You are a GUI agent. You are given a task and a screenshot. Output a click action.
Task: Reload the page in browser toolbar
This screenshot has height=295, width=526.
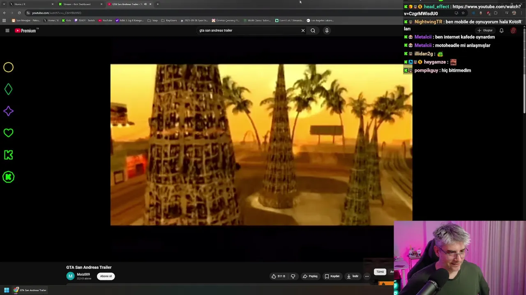[19, 13]
